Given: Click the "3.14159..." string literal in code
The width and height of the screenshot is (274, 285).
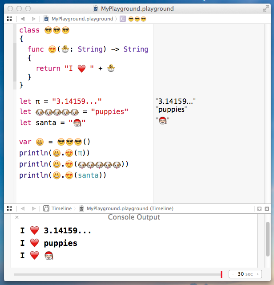Looking at the screenshot, I should (x=77, y=101).
